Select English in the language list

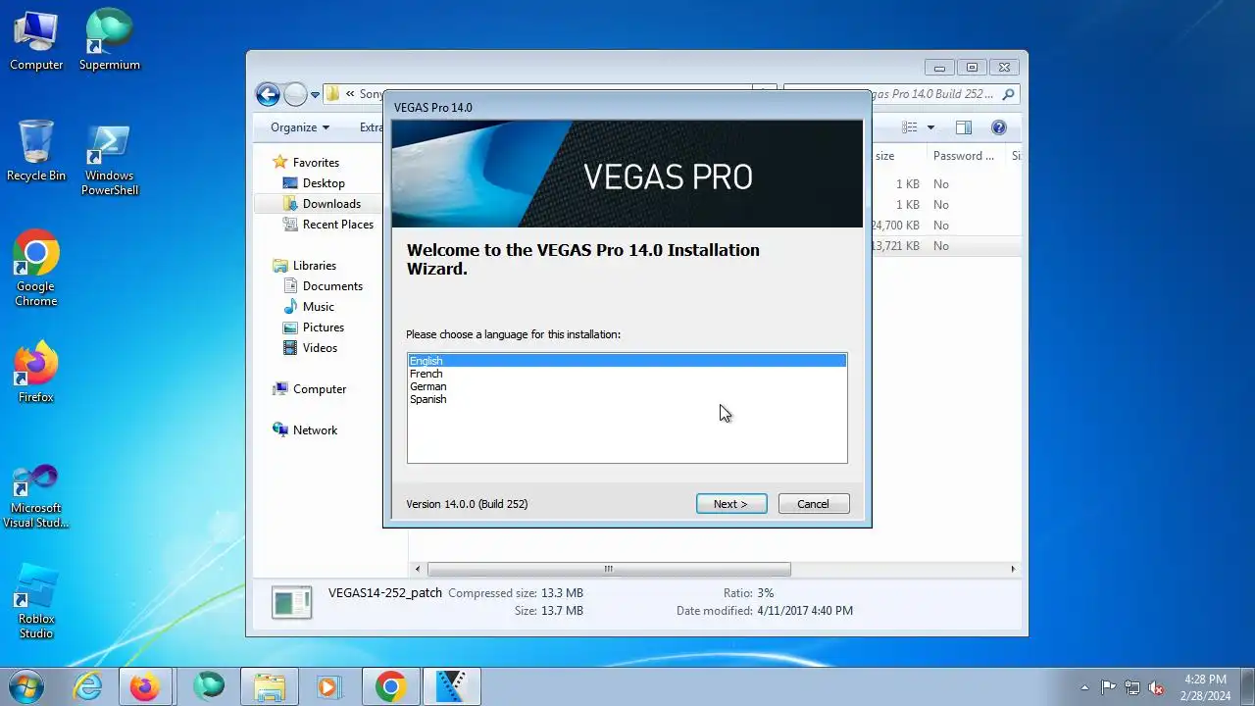click(x=627, y=361)
